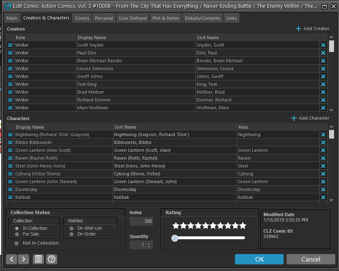The image size is (339, 271).
Task: Switch to the Main tab
Action: (x=12, y=18)
